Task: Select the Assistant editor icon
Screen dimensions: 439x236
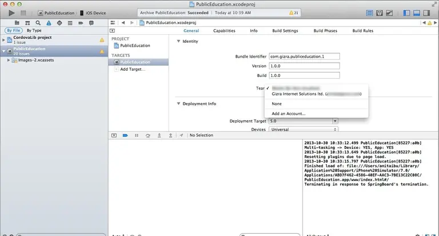Action: click(380, 13)
